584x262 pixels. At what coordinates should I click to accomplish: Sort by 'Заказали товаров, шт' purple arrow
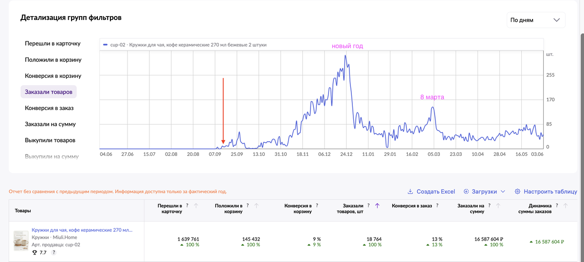point(377,206)
